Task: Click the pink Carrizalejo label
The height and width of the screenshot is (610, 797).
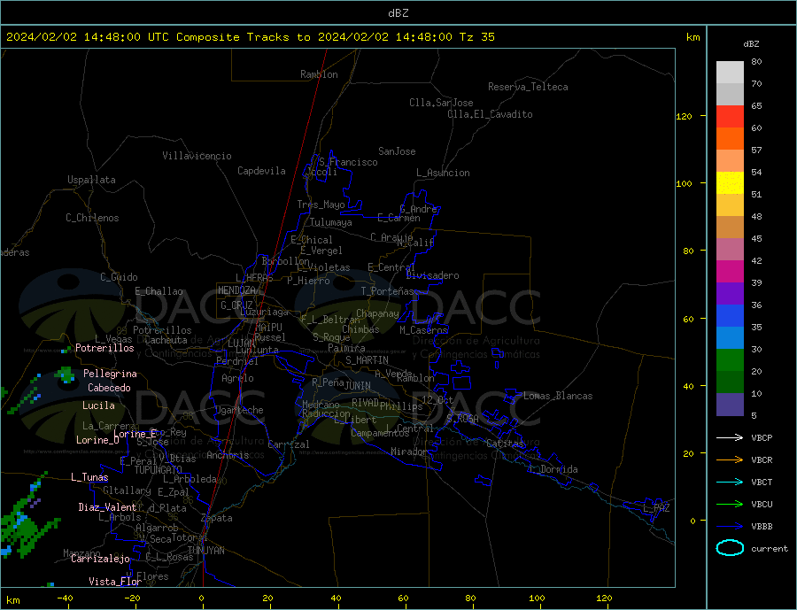Action: [x=100, y=560]
